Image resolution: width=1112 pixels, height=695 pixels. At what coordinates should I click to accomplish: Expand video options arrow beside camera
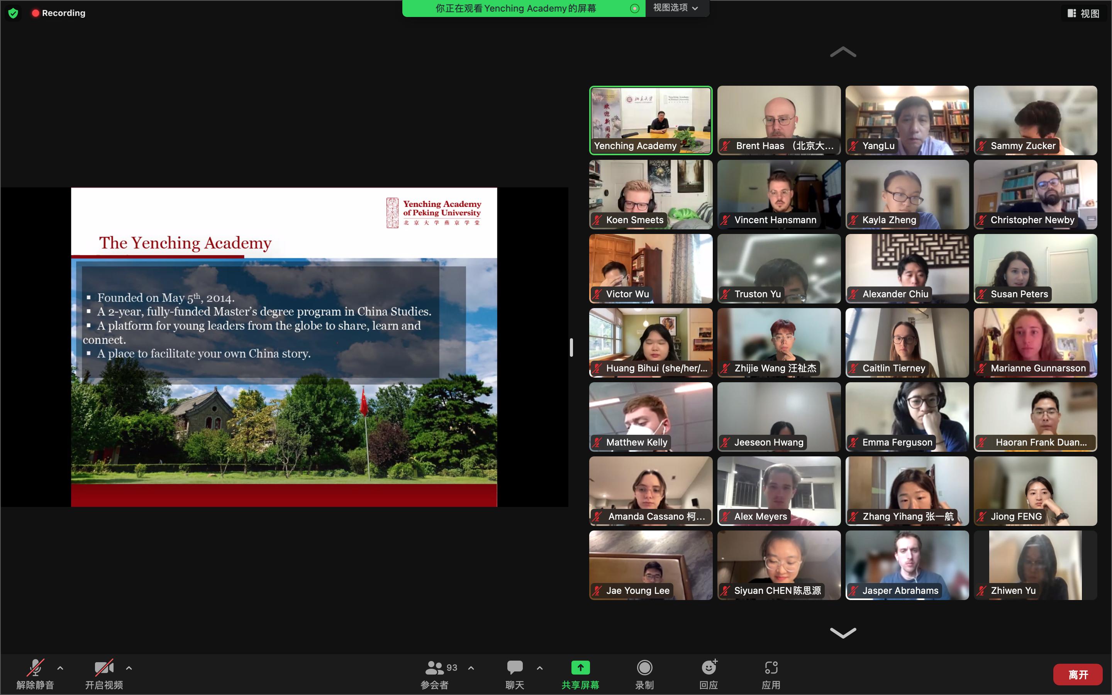[x=129, y=668]
